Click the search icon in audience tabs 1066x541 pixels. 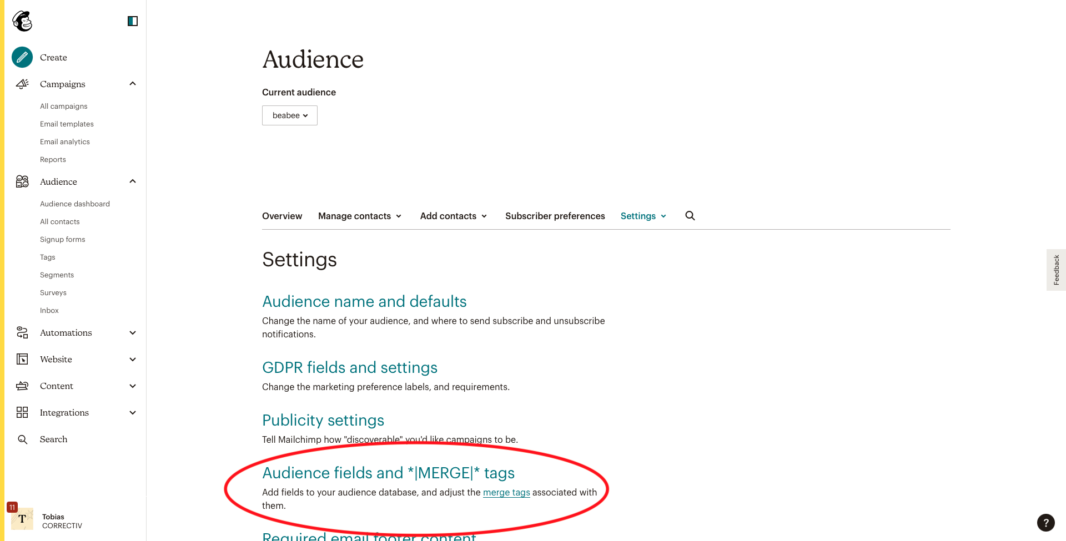pos(690,216)
